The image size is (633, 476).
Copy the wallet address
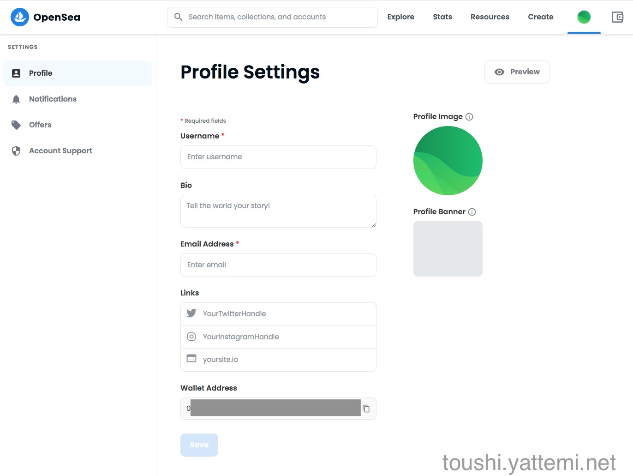click(366, 409)
